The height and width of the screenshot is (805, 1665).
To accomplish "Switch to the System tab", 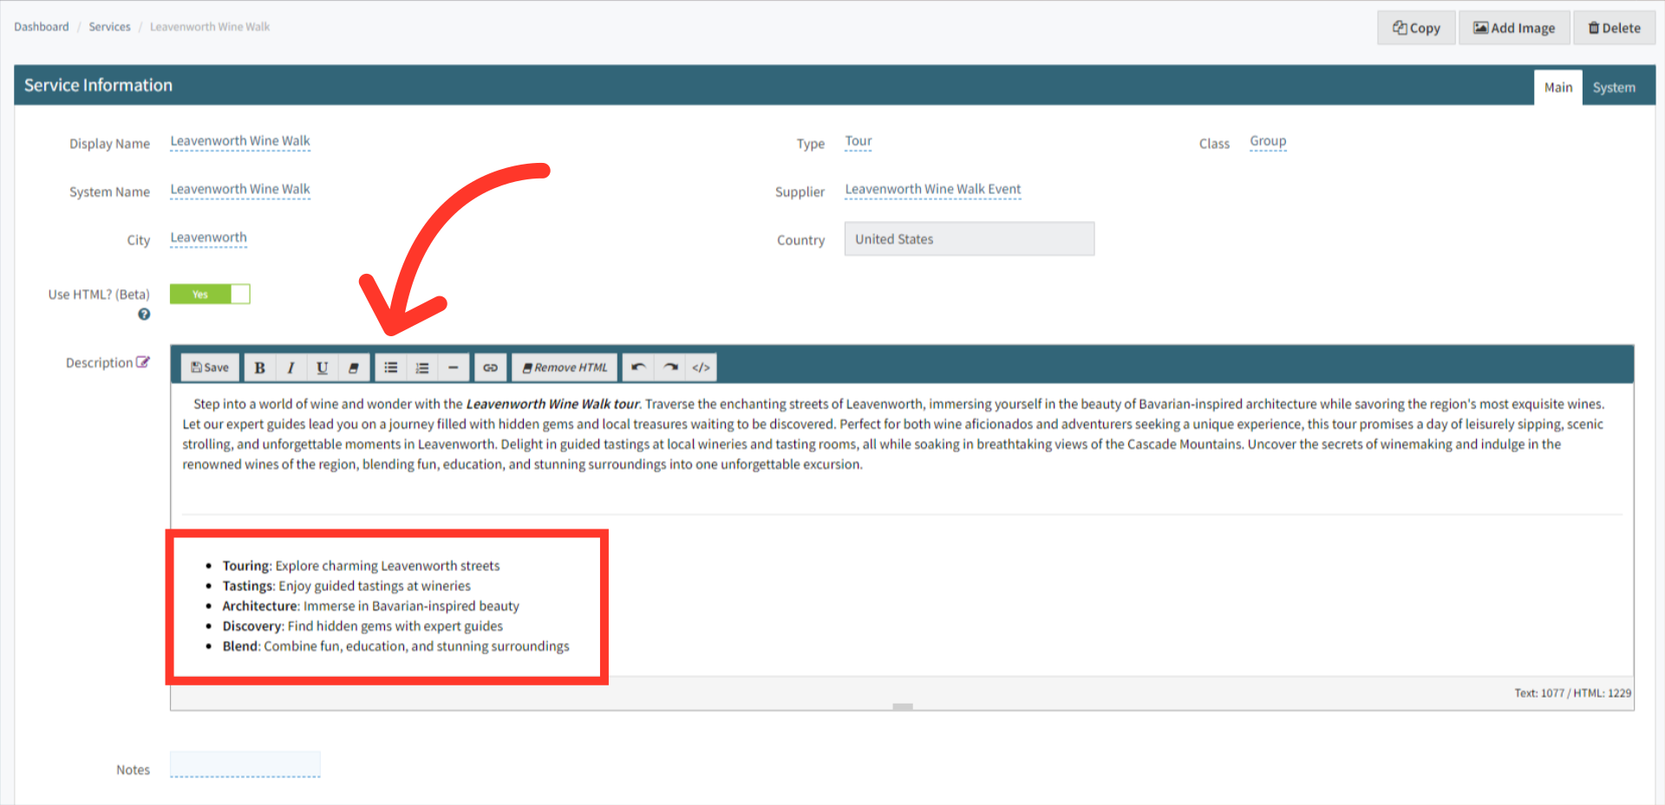I will click(x=1614, y=88).
